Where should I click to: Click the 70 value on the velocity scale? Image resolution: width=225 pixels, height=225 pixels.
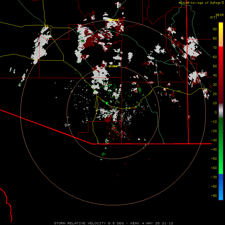[215, 48]
